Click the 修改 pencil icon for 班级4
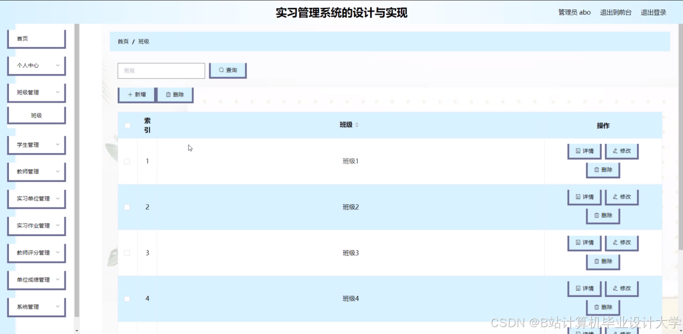This screenshot has height=334, width=683. coord(615,288)
